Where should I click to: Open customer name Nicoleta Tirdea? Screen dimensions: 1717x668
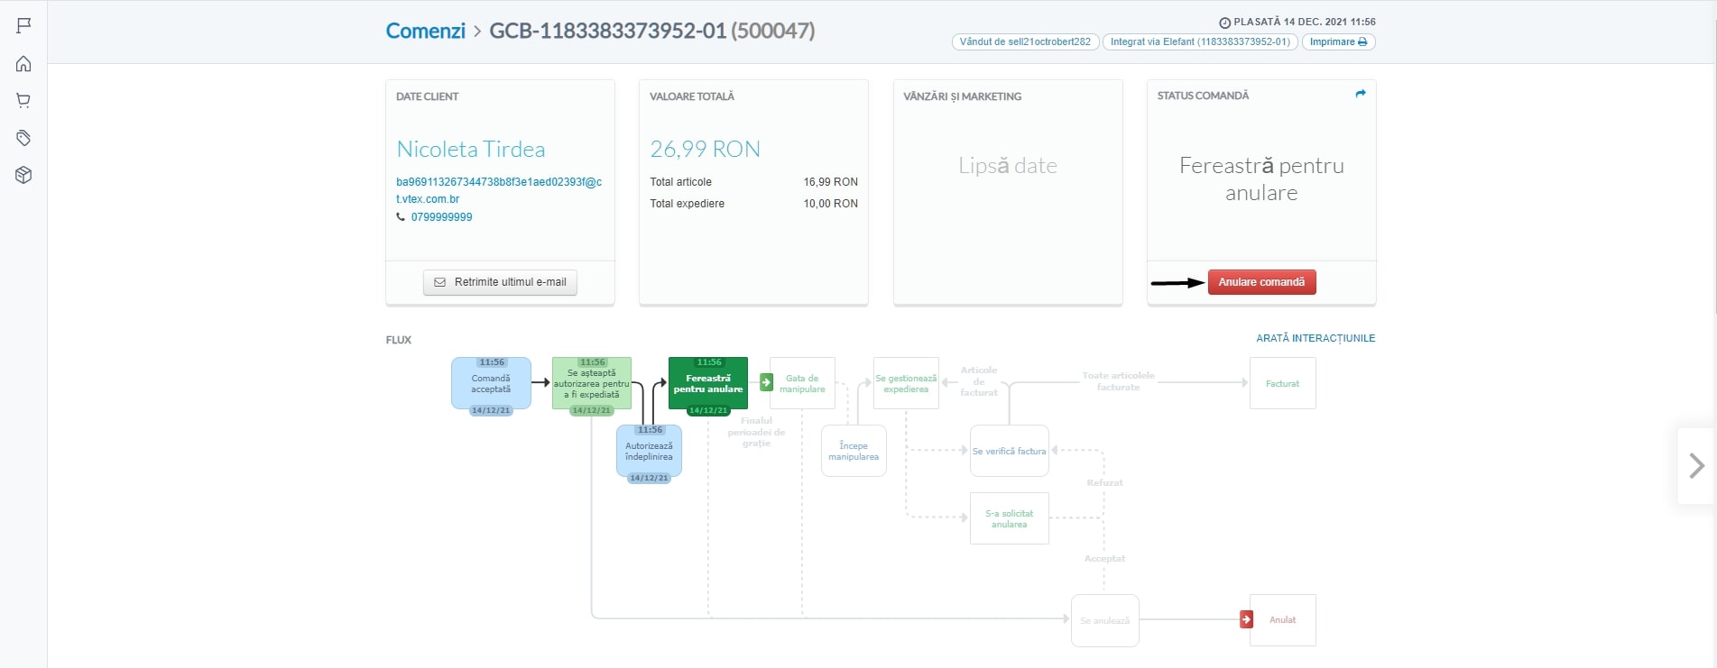coord(470,150)
